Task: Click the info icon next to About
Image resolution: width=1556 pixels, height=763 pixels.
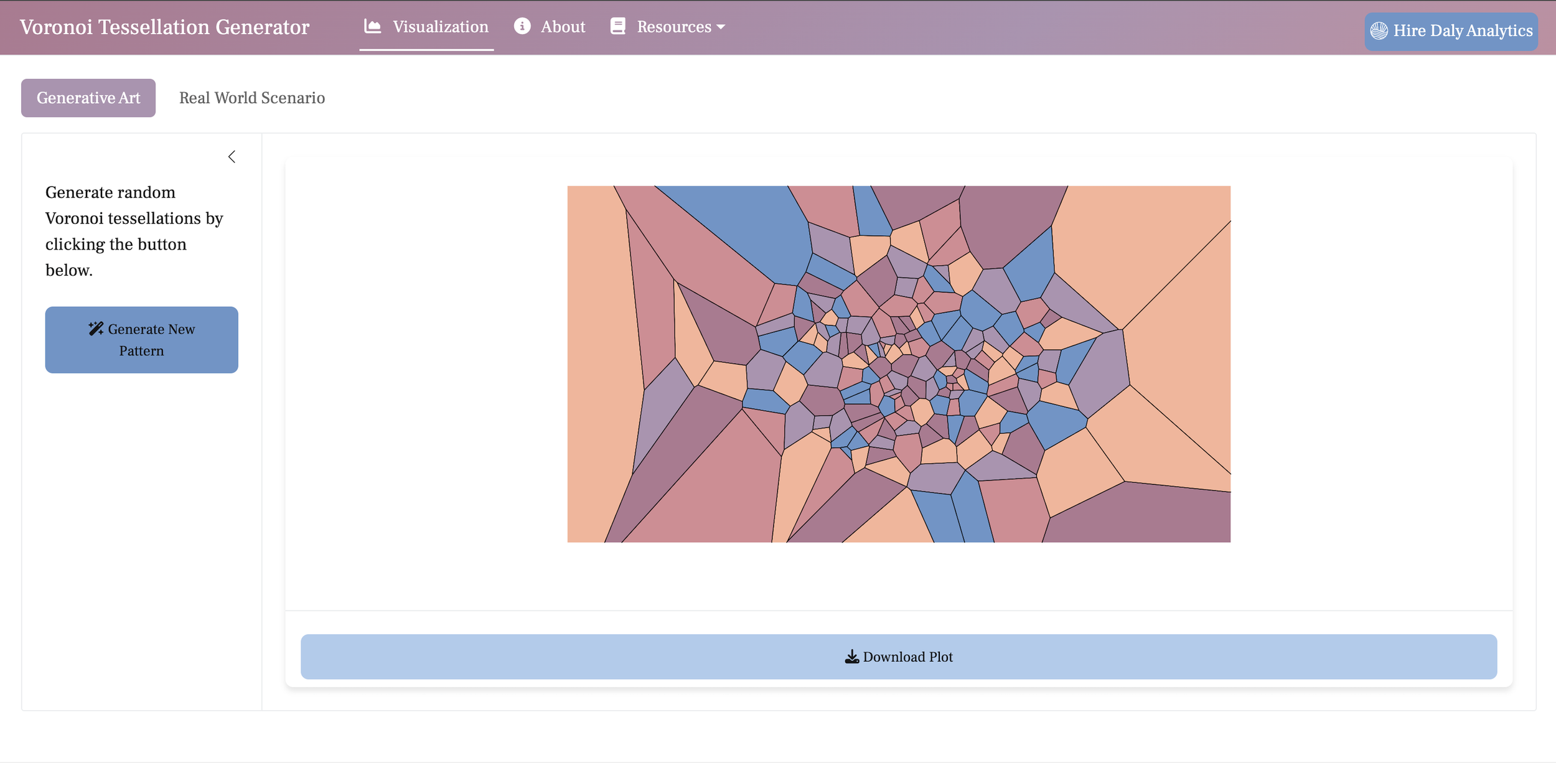Action: pos(522,26)
